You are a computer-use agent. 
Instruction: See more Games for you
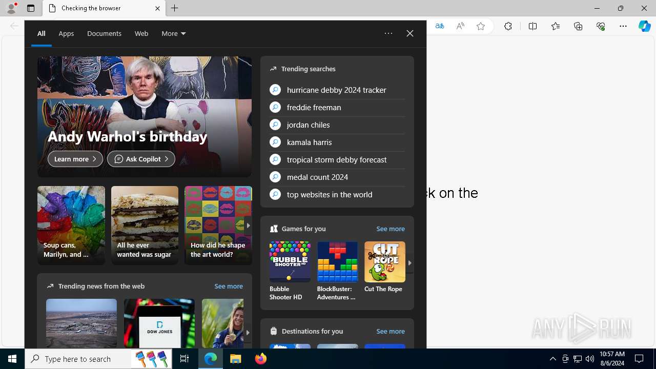point(391,229)
